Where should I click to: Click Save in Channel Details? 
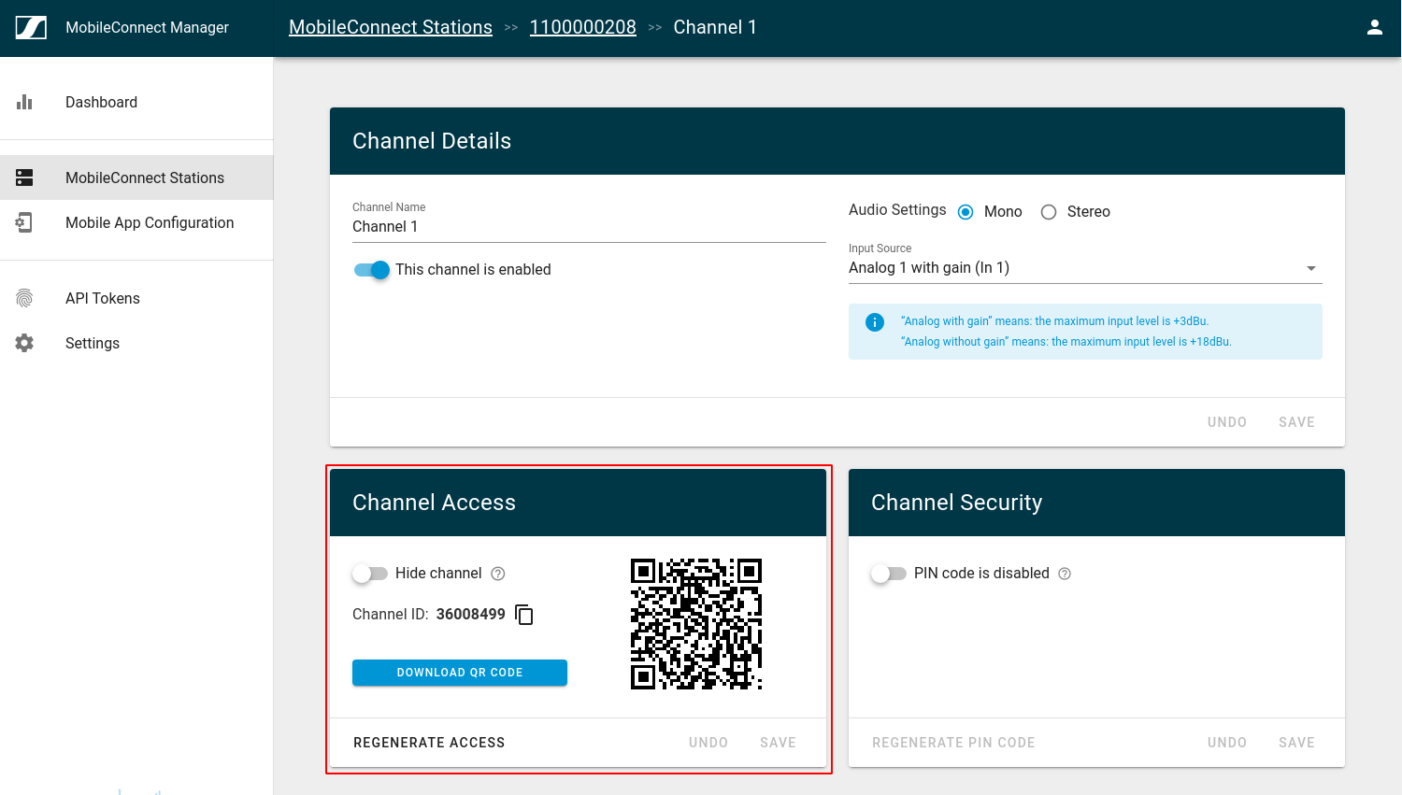pyautogui.click(x=1296, y=422)
